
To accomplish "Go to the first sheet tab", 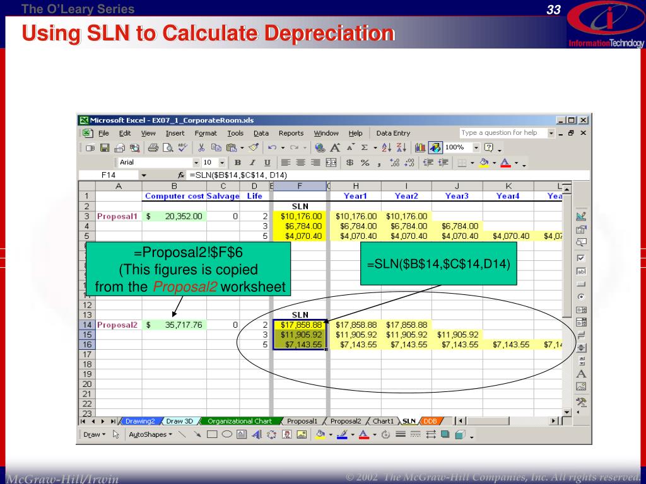I will pyautogui.click(x=83, y=421).
